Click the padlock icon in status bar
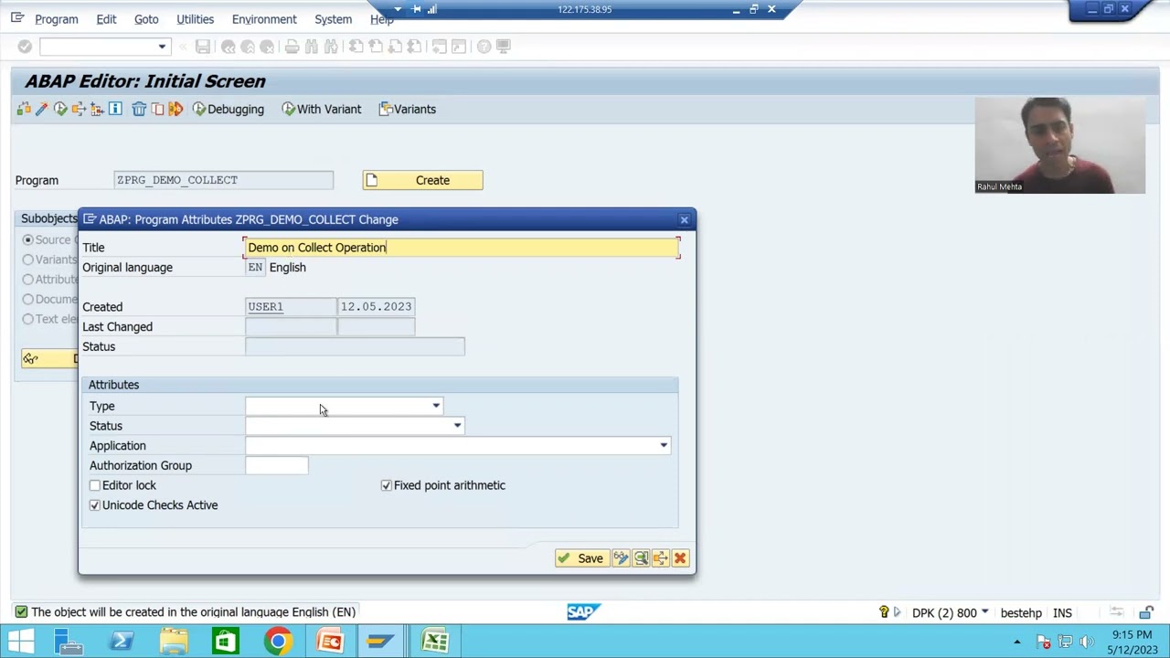1170x658 pixels. [x=1146, y=612]
